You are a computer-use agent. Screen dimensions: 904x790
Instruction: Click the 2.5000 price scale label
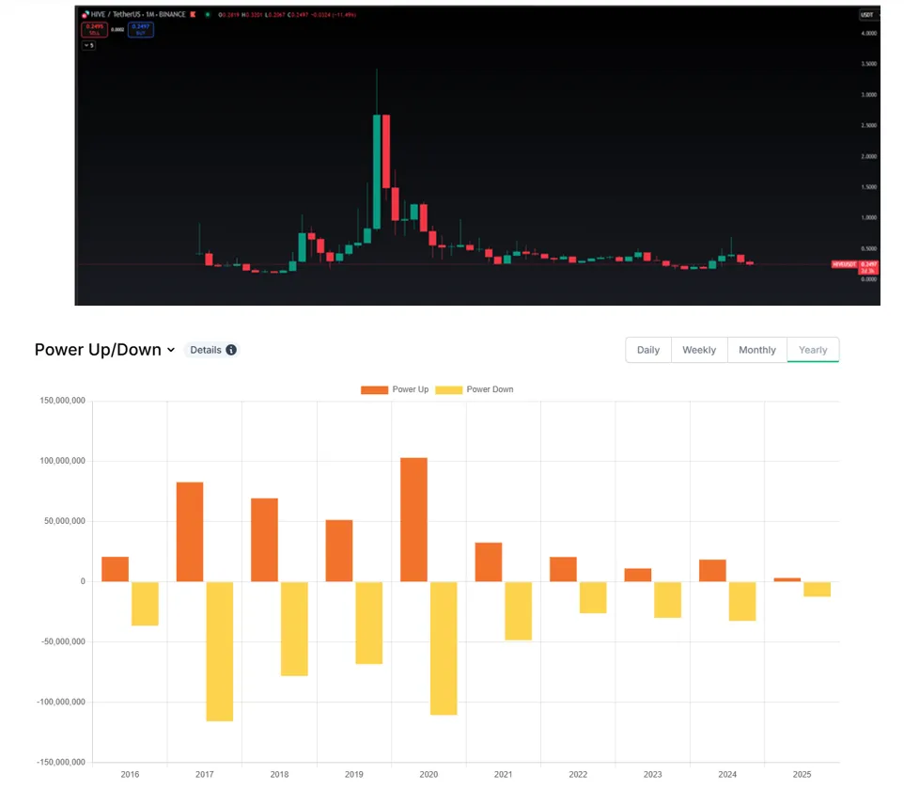[869, 125]
